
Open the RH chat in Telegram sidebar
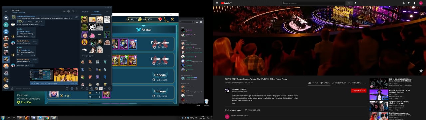click(6, 25)
